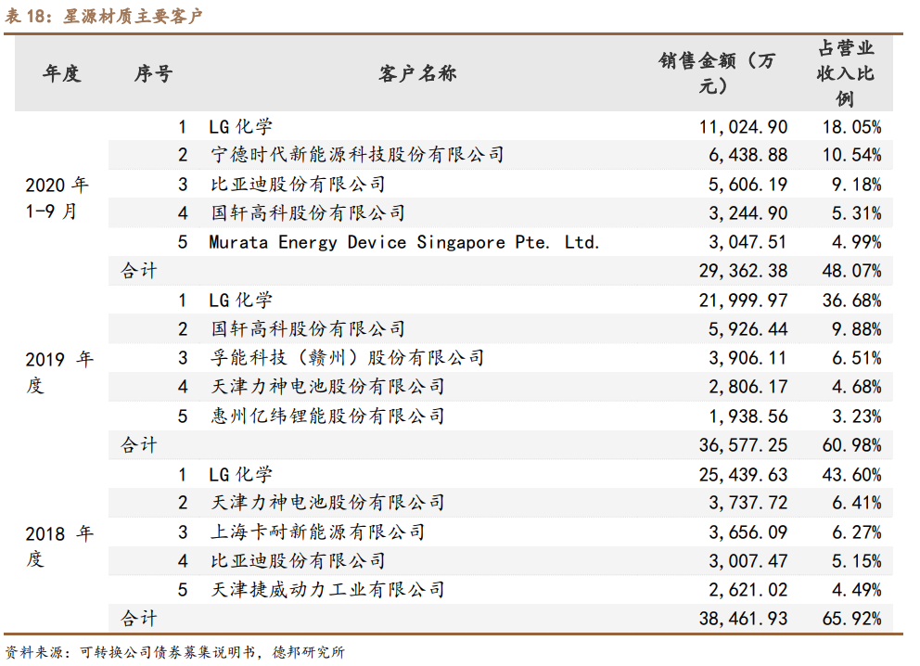Viewport: 920px width, 666px height.
Task: Select sales amount 5,926.44
Action: point(747,328)
